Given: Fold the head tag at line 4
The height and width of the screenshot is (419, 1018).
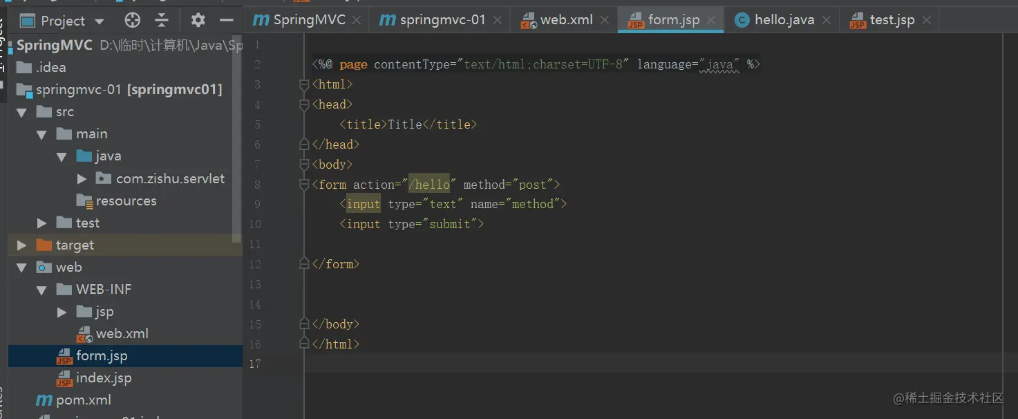Looking at the screenshot, I should coord(303,104).
